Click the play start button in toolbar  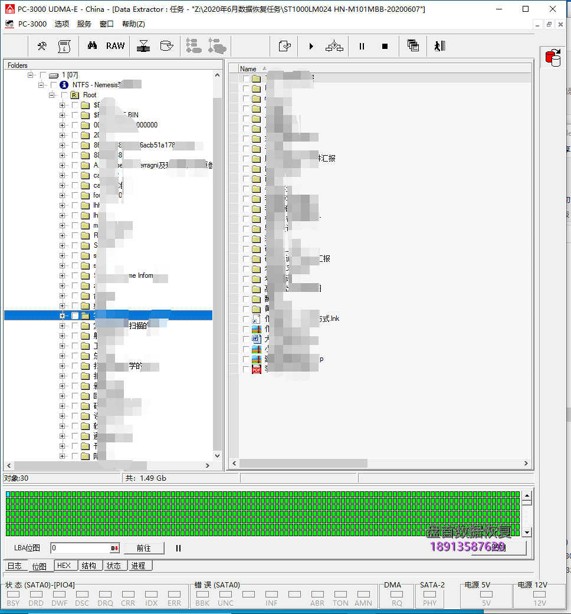(311, 46)
